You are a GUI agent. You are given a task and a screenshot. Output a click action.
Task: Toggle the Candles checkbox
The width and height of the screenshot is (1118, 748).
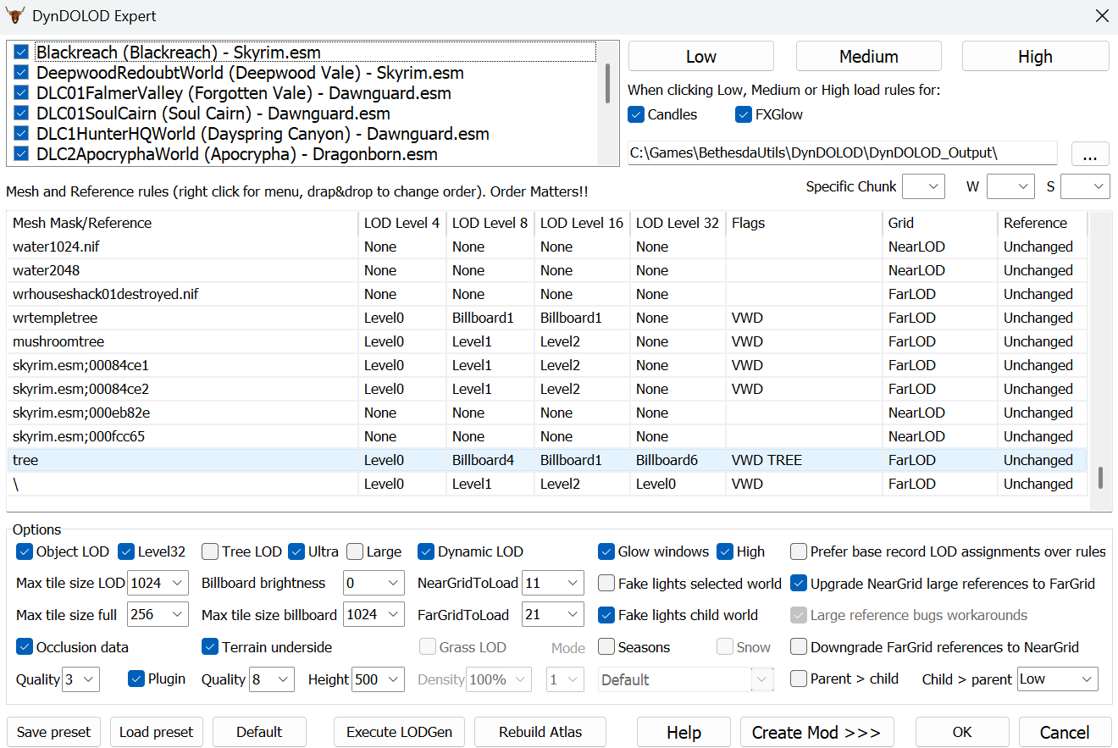click(x=637, y=114)
